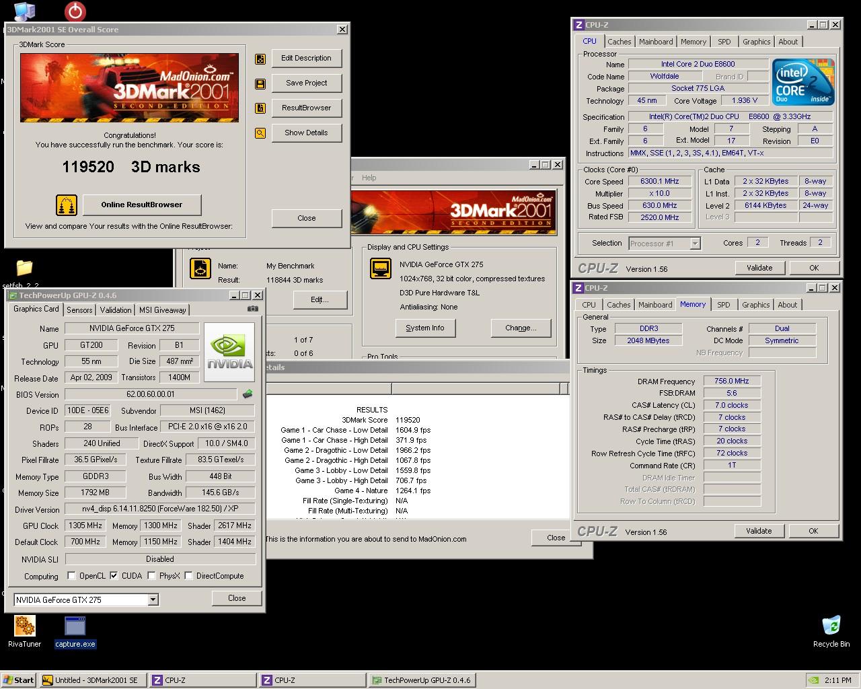Screen dimensions: 861x689
Task: Click the Show Details button
Action: click(x=307, y=133)
